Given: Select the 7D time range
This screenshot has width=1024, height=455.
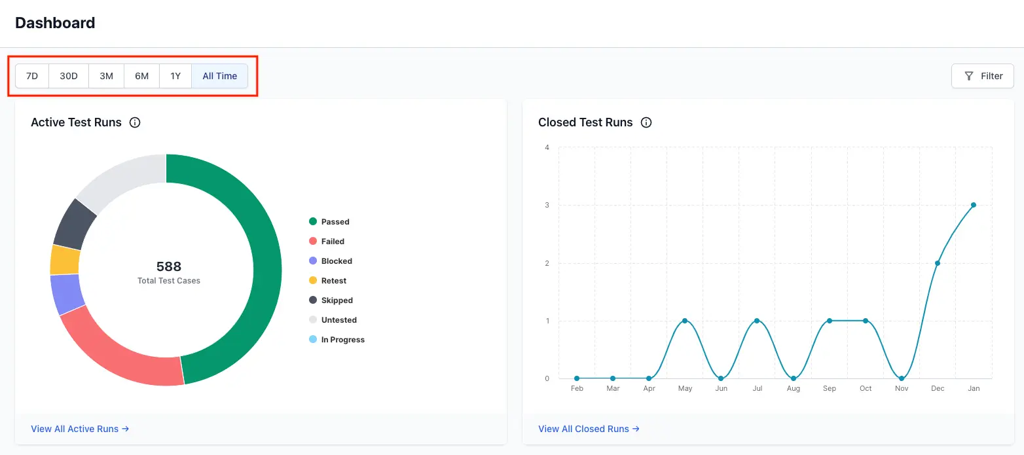Looking at the screenshot, I should point(32,76).
